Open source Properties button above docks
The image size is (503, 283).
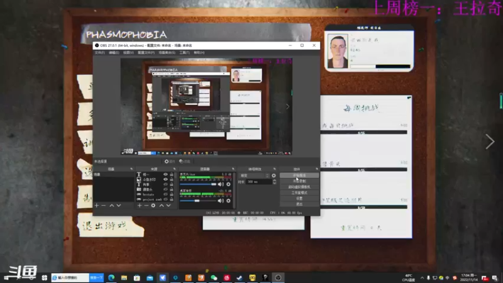170,162
